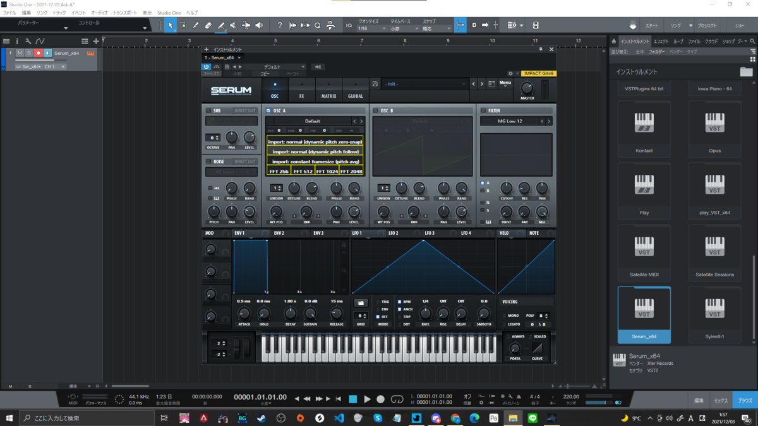Select the Listen (speaker) tool

coord(259,25)
